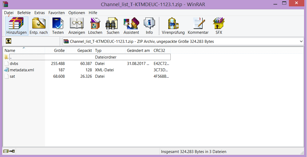Click the metadata.xml file icon
The height and width of the screenshot is (157, 307).
point(6,70)
